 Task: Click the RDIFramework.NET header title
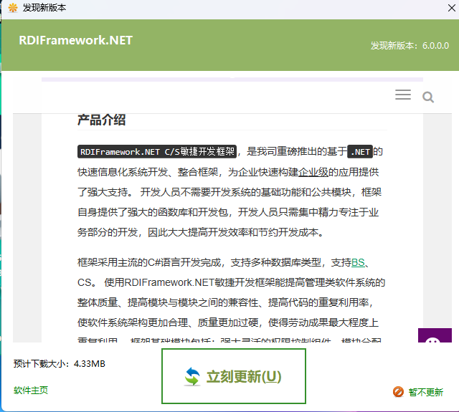(x=76, y=40)
